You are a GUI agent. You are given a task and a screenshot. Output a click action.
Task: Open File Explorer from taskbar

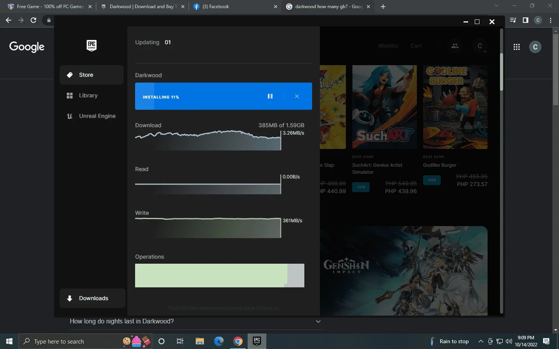click(x=200, y=341)
